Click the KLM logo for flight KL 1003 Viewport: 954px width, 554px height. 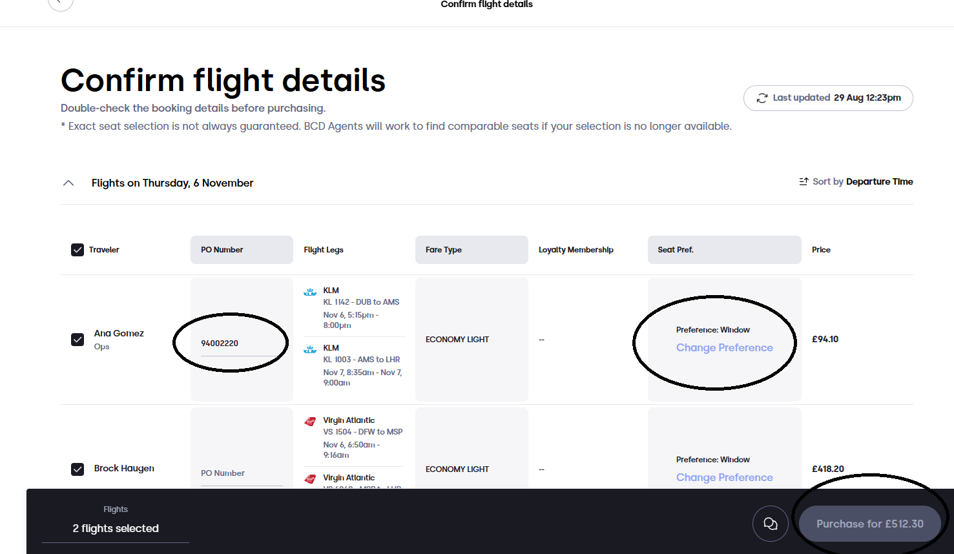click(310, 349)
